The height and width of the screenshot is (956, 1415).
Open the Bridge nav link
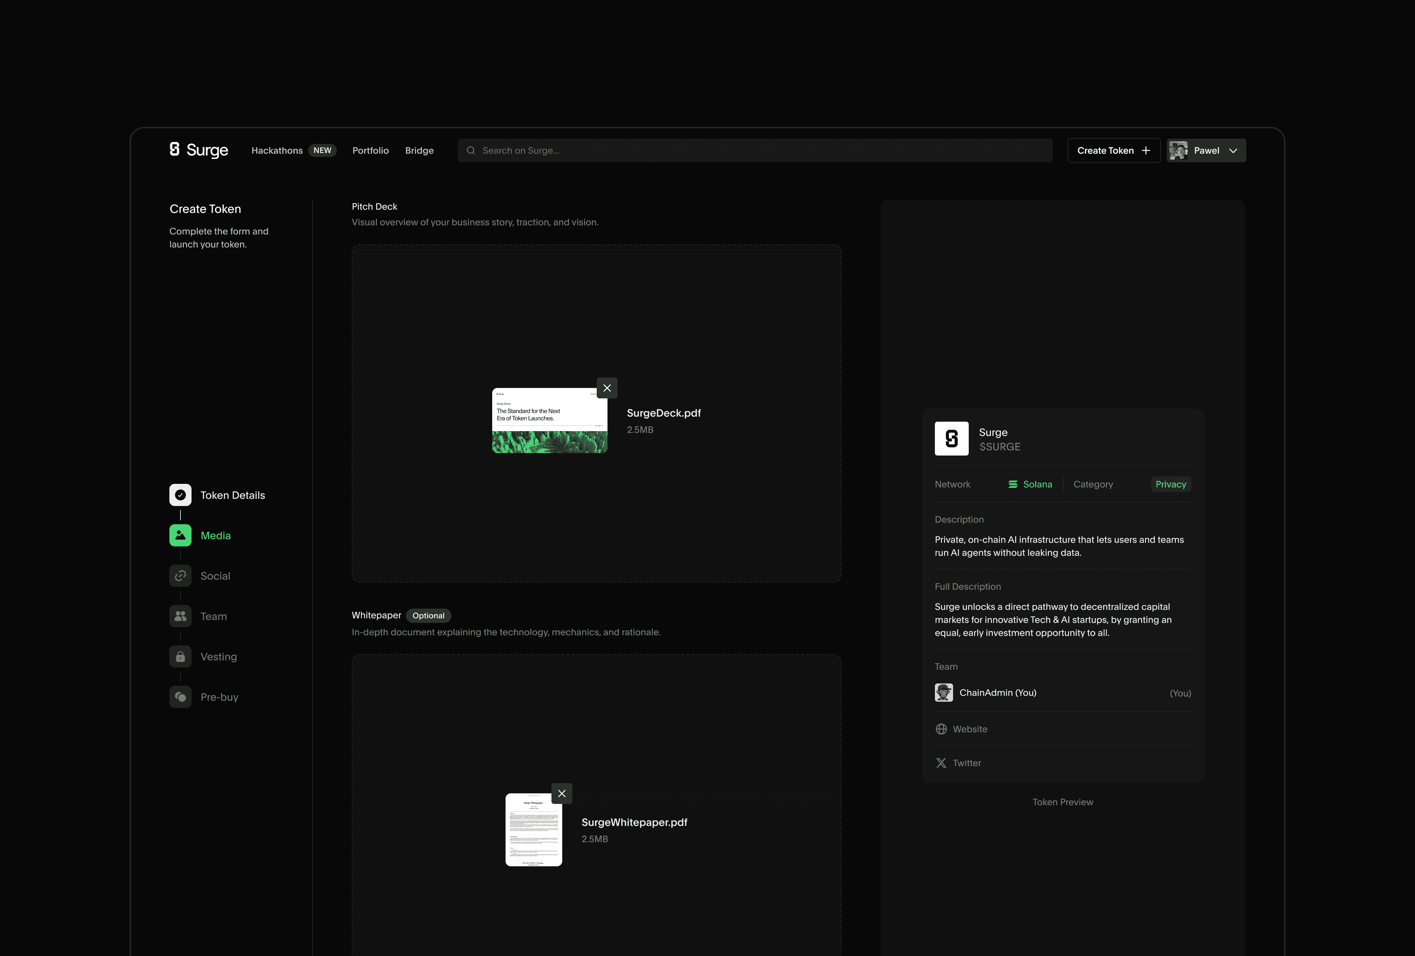pyautogui.click(x=419, y=151)
